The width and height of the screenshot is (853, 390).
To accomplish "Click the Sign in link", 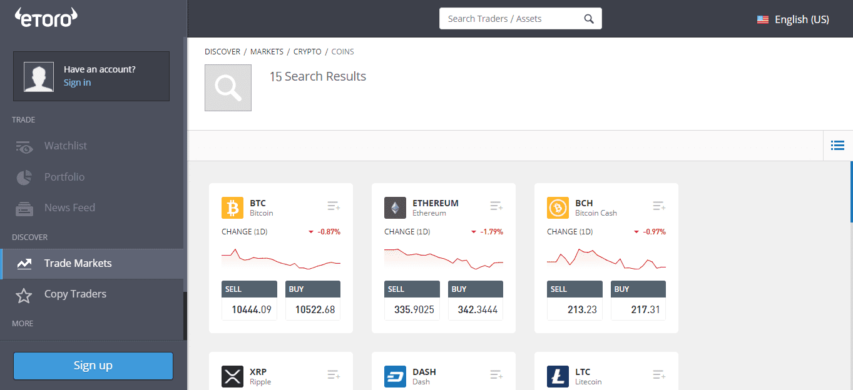I will tap(77, 82).
